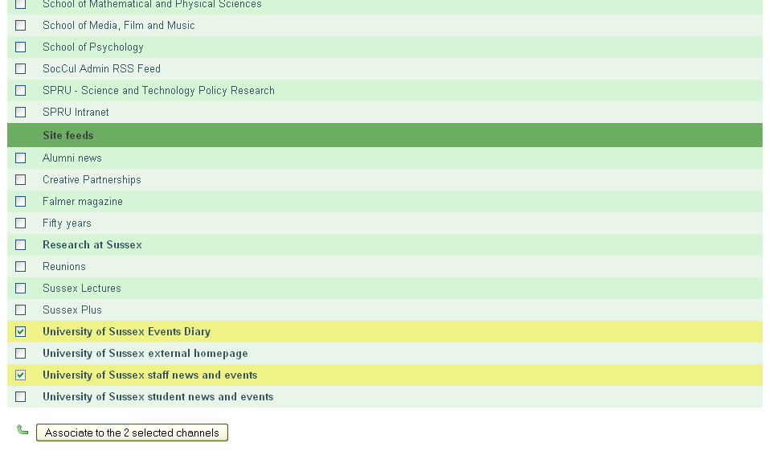Click the Sussex Plus label text
The width and height of the screenshot is (769, 451).
[x=72, y=310]
